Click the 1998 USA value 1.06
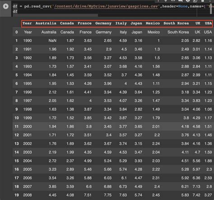This screenshot has height=200, width=214. click(208, 109)
